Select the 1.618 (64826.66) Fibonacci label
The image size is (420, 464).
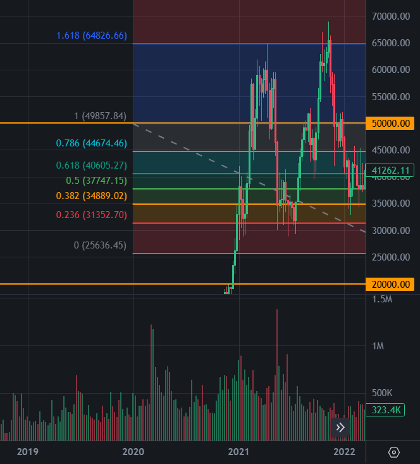[x=92, y=35]
